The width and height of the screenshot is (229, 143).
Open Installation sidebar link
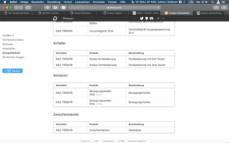click(9, 48)
